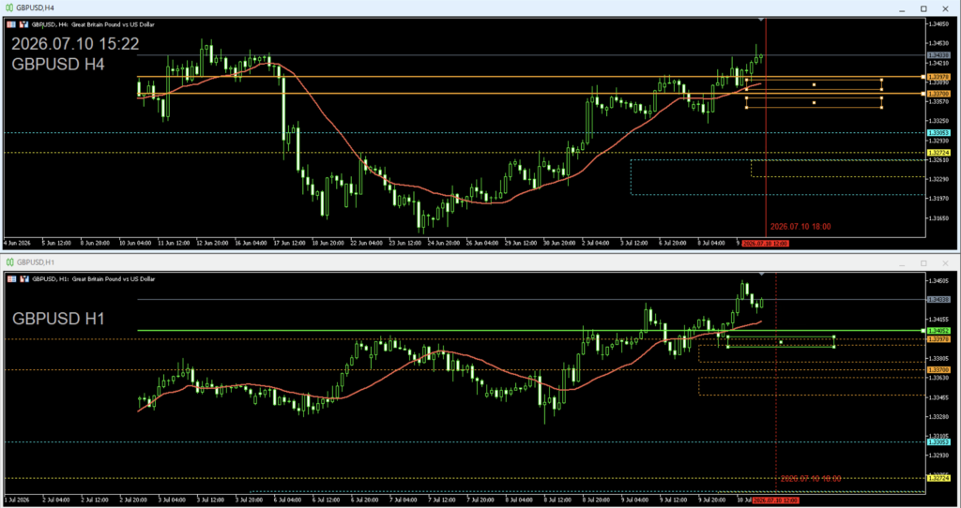Maximize the GBPUSD,H4 chart window

(x=923, y=8)
